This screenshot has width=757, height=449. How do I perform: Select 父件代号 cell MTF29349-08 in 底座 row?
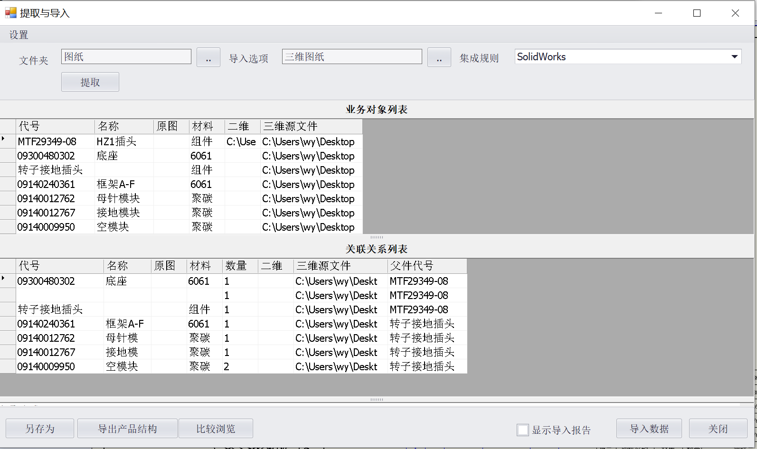427,281
